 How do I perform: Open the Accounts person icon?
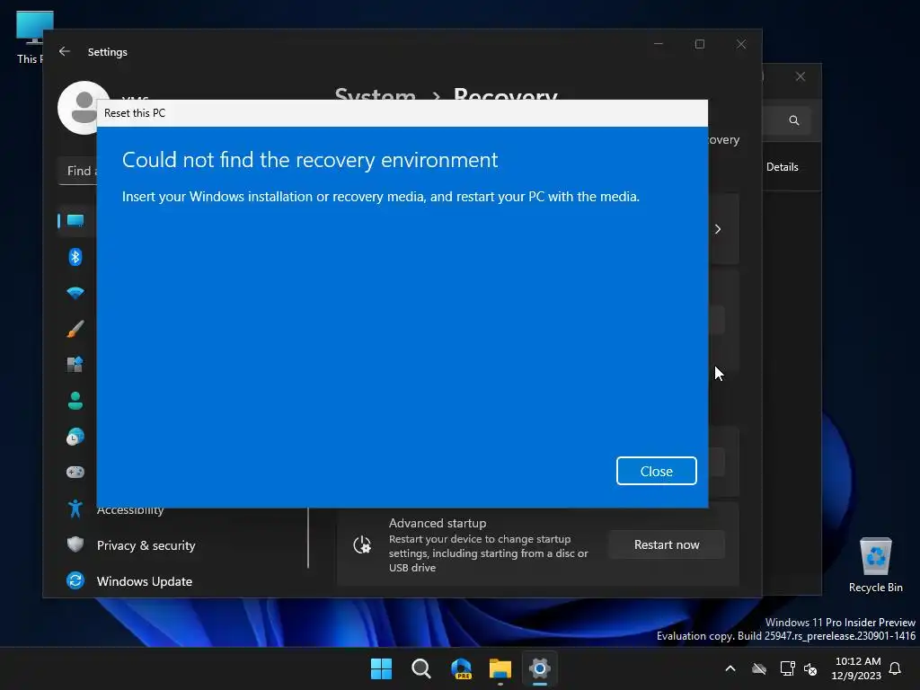[75, 401]
